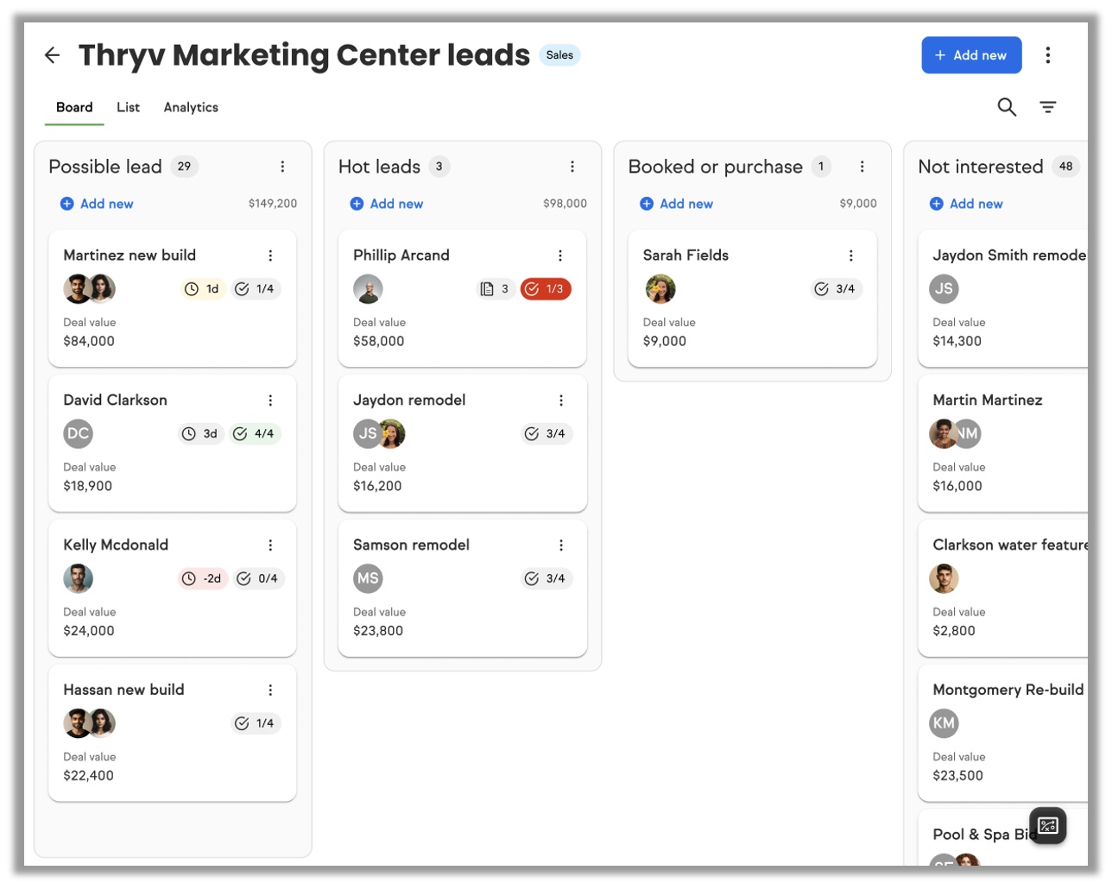Click the overdue -2d badge on Kelly Mcdonald
The height and width of the screenshot is (889, 1112).
202,579
